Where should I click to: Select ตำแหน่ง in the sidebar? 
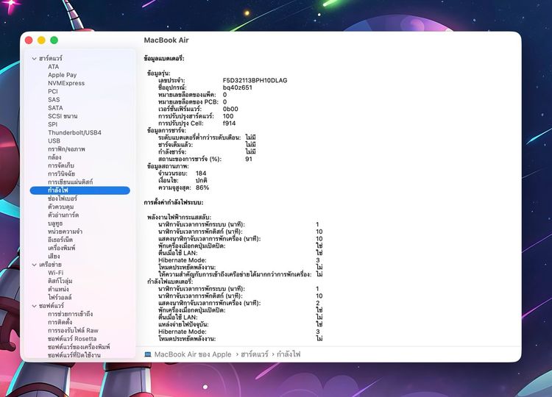pyautogui.click(x=58, y=289)
